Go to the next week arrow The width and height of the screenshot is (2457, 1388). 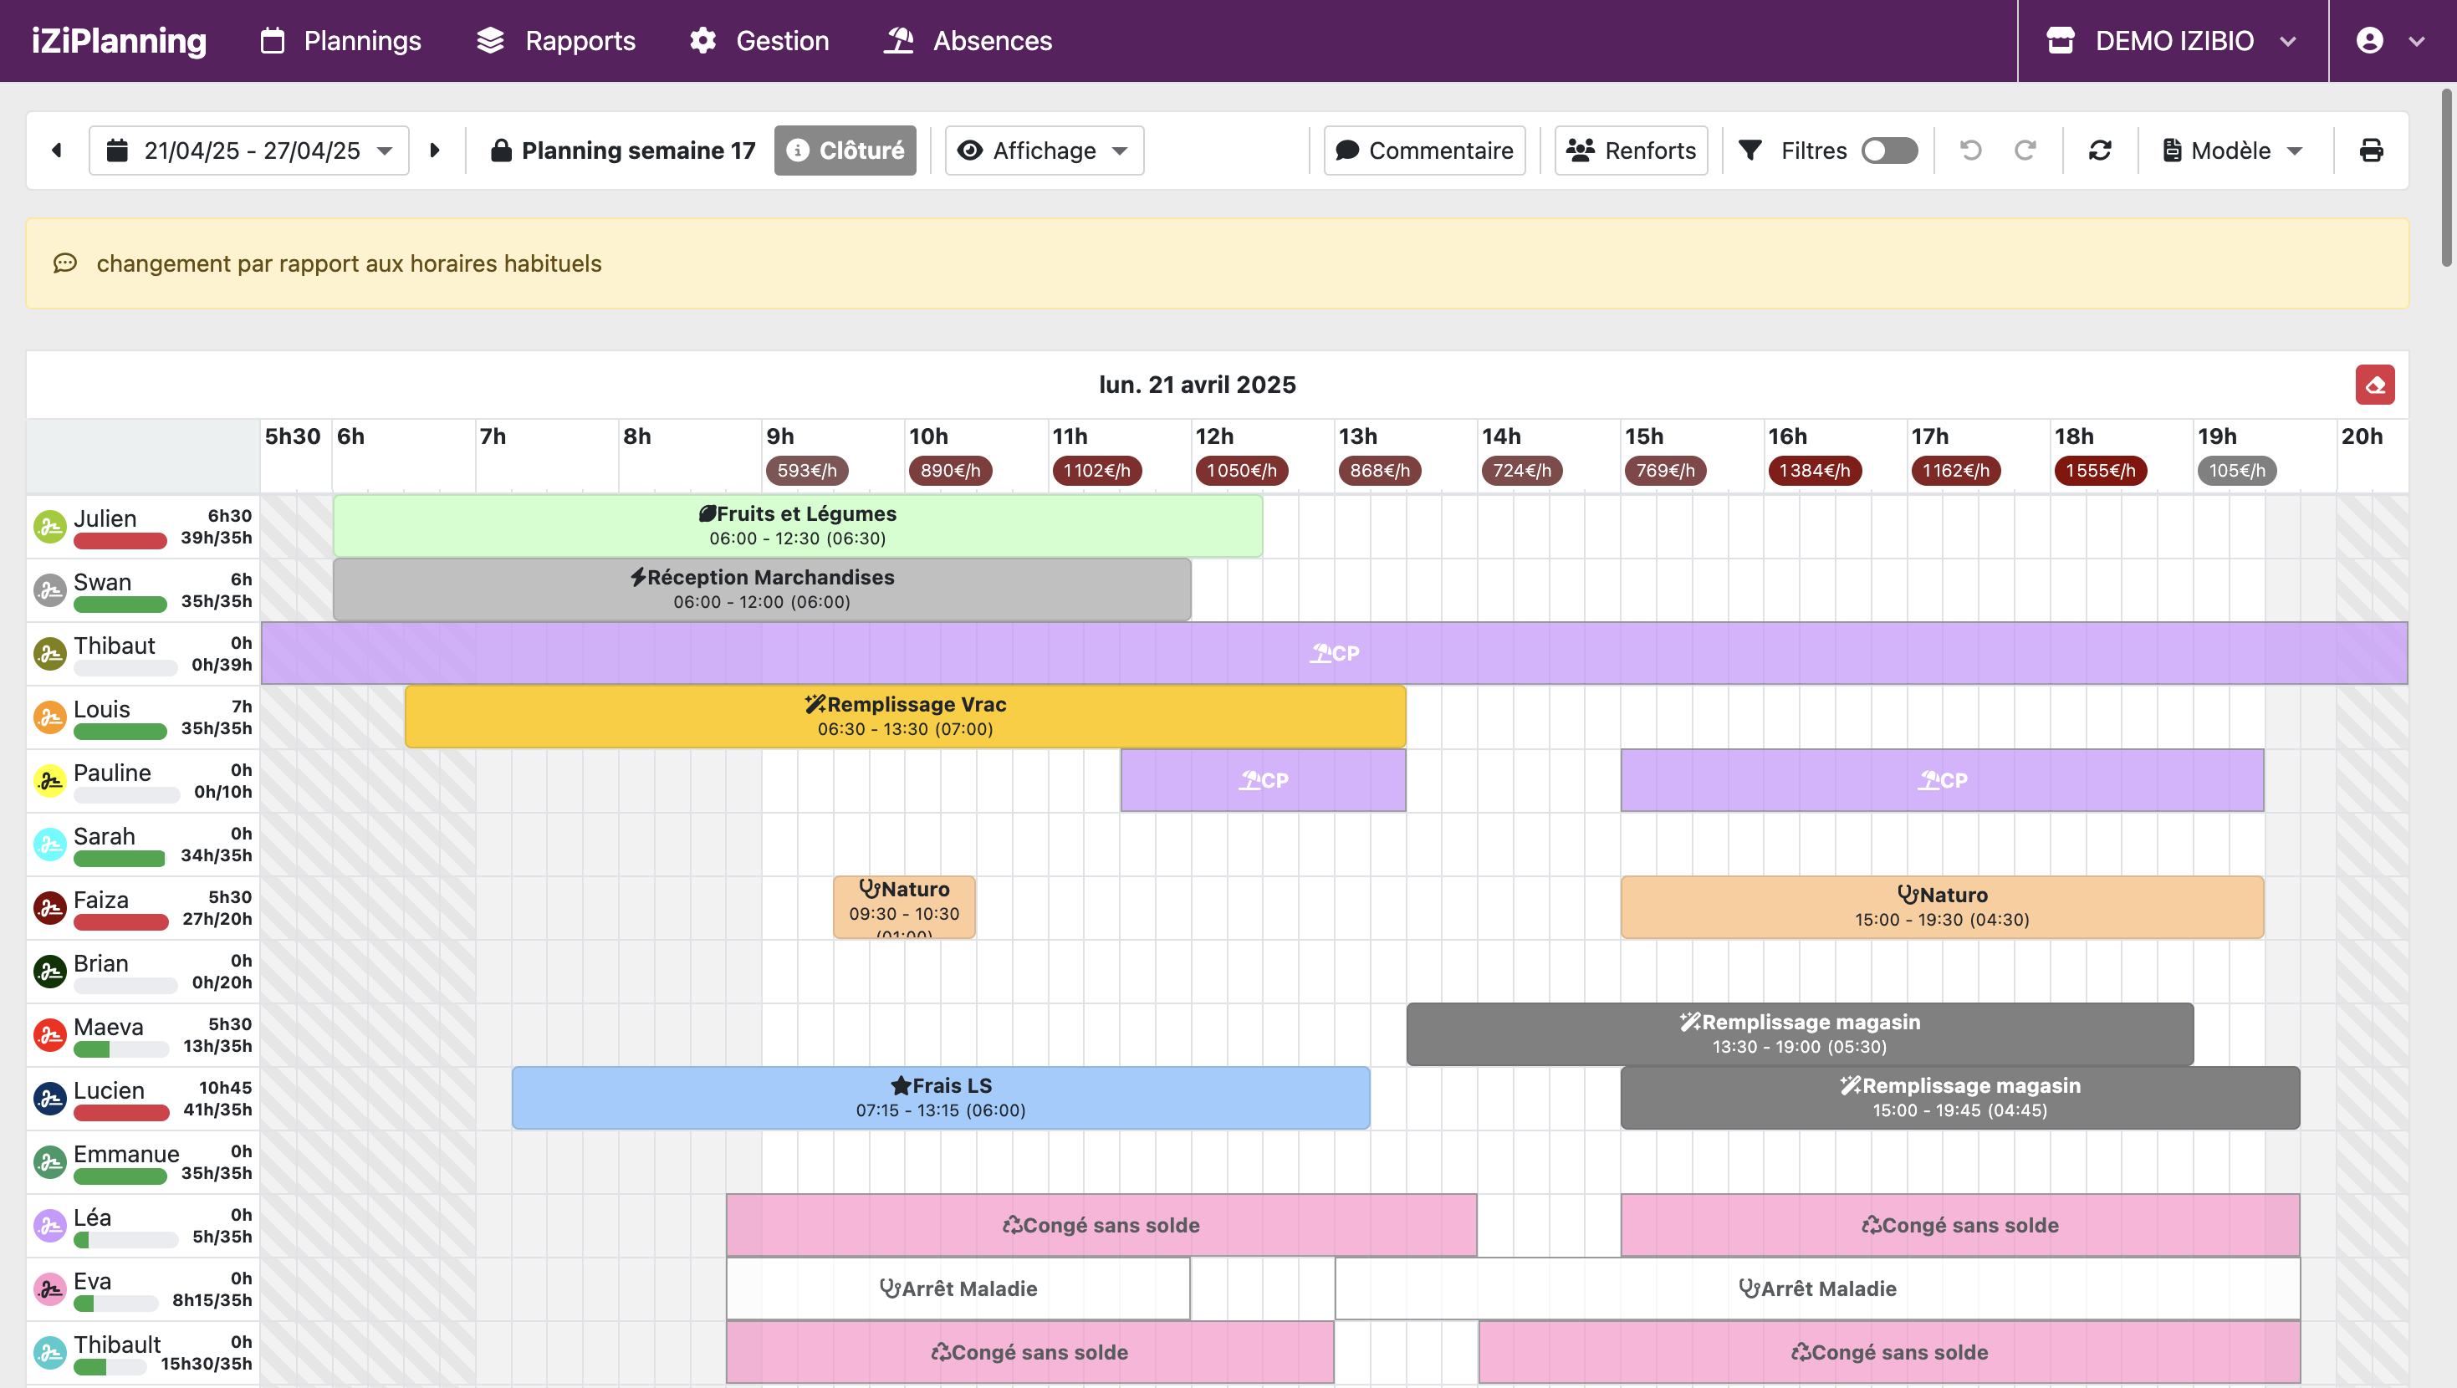tap(435, 151)
